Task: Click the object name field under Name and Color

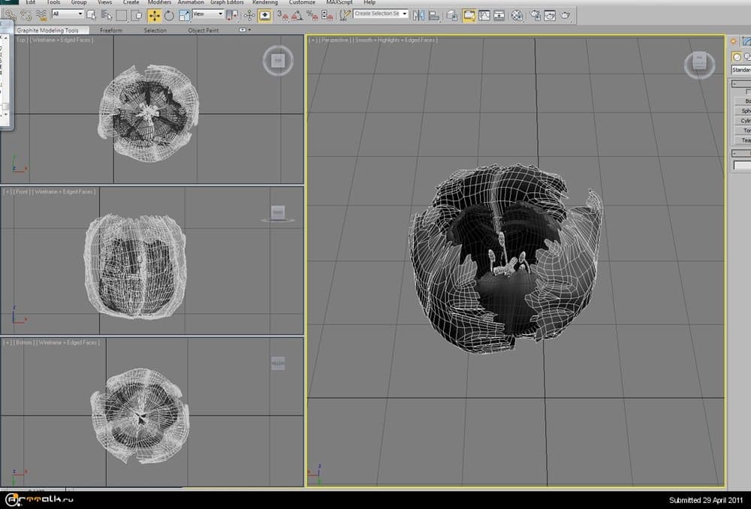Action: point(743,164)
